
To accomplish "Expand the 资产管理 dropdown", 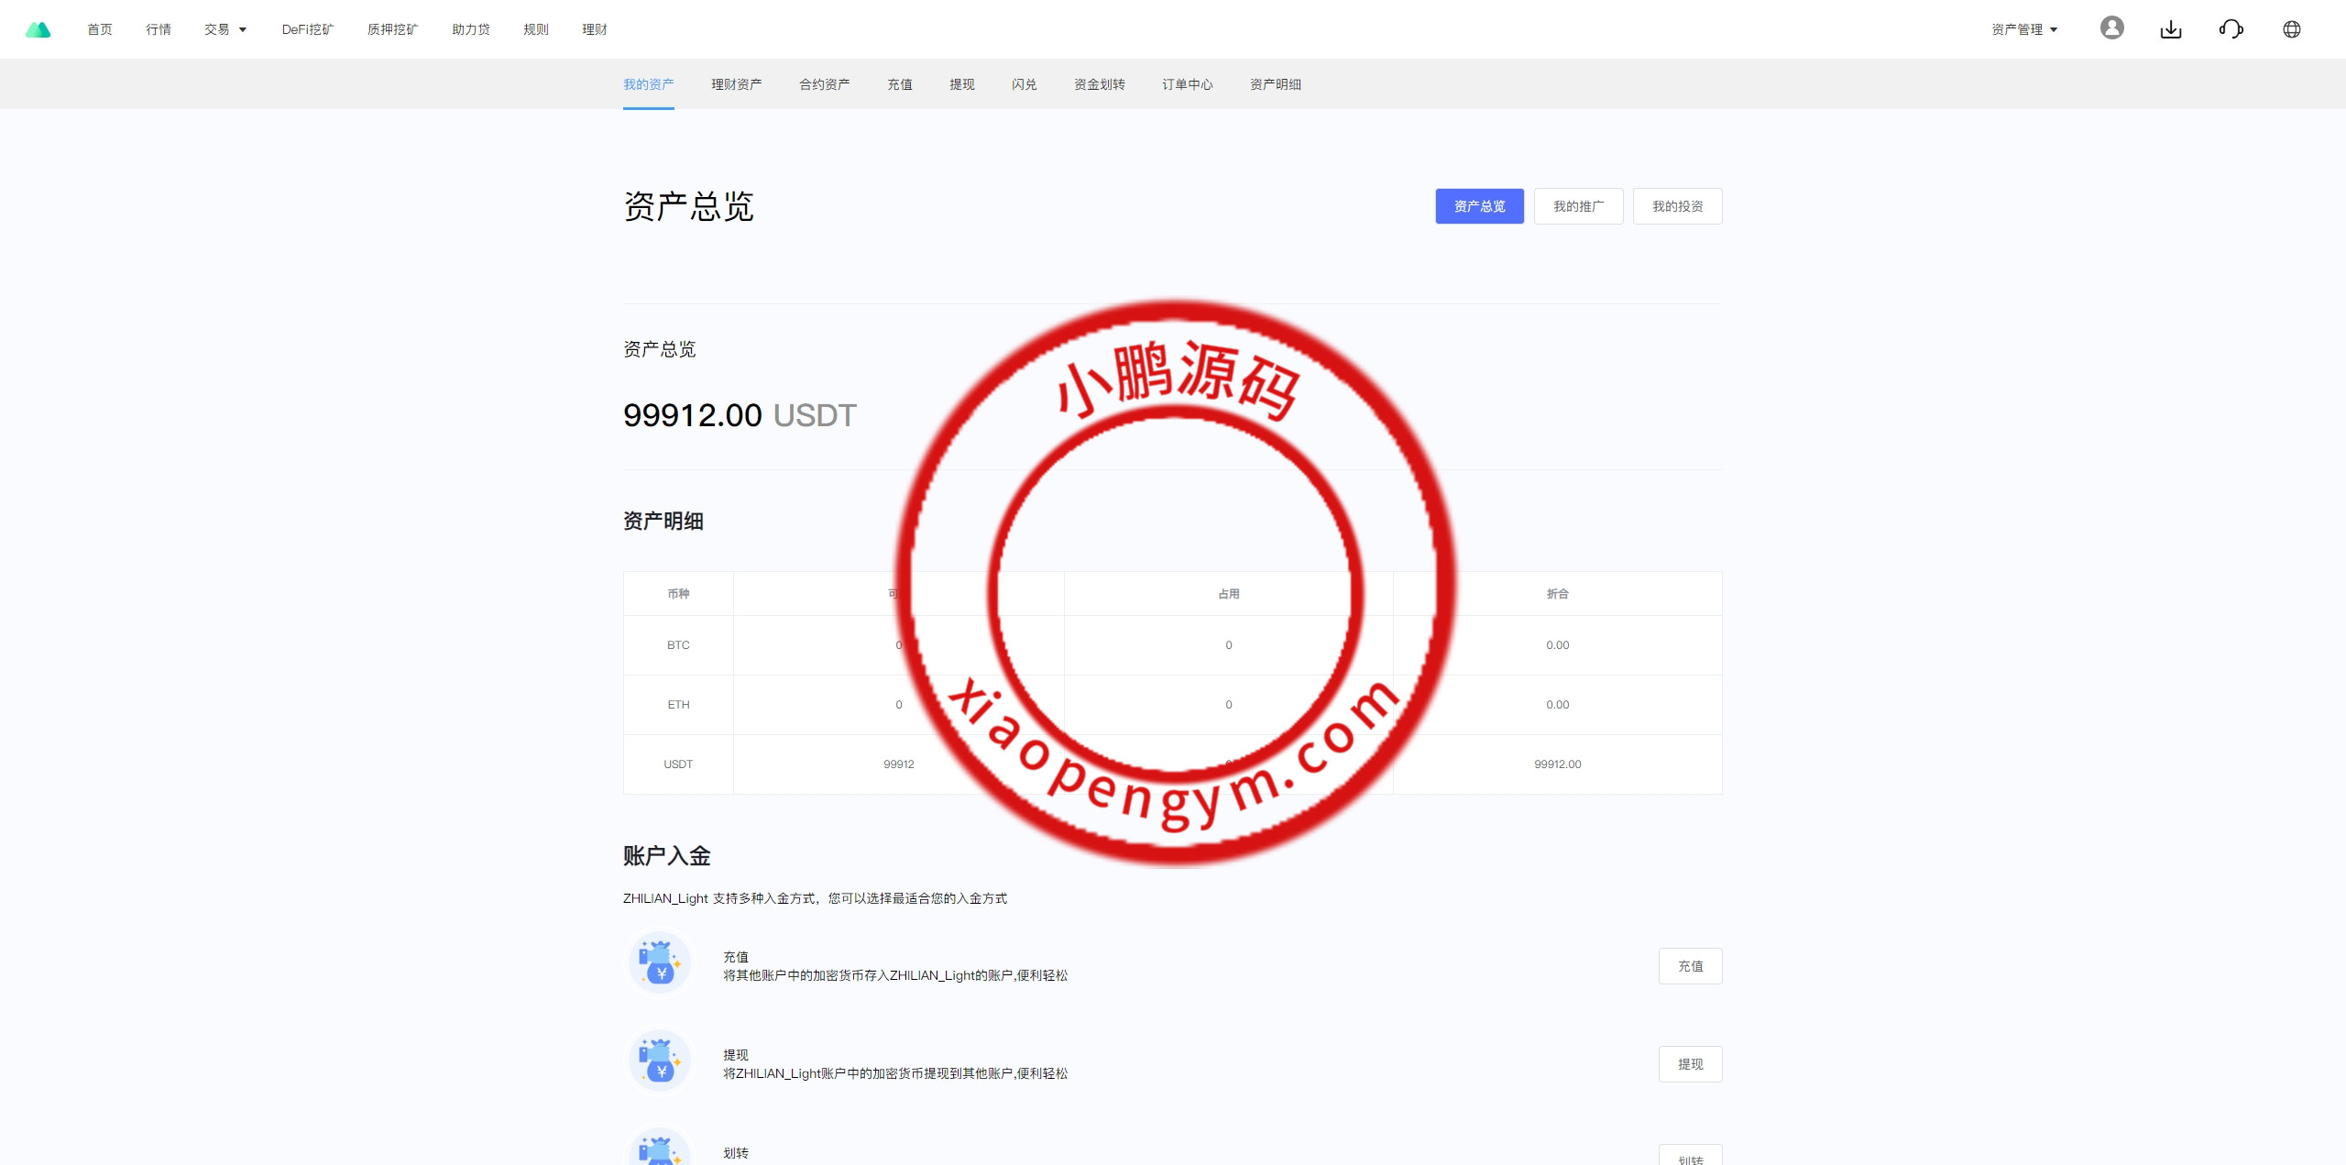I will point(2024,29).
